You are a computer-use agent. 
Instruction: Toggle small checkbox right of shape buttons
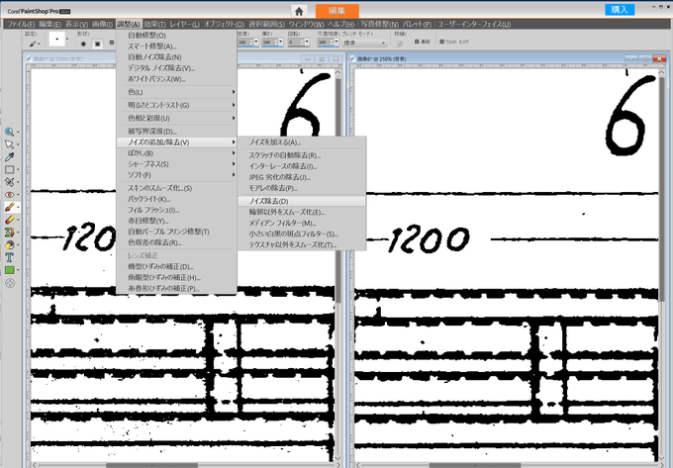click(x=112, y=42)
